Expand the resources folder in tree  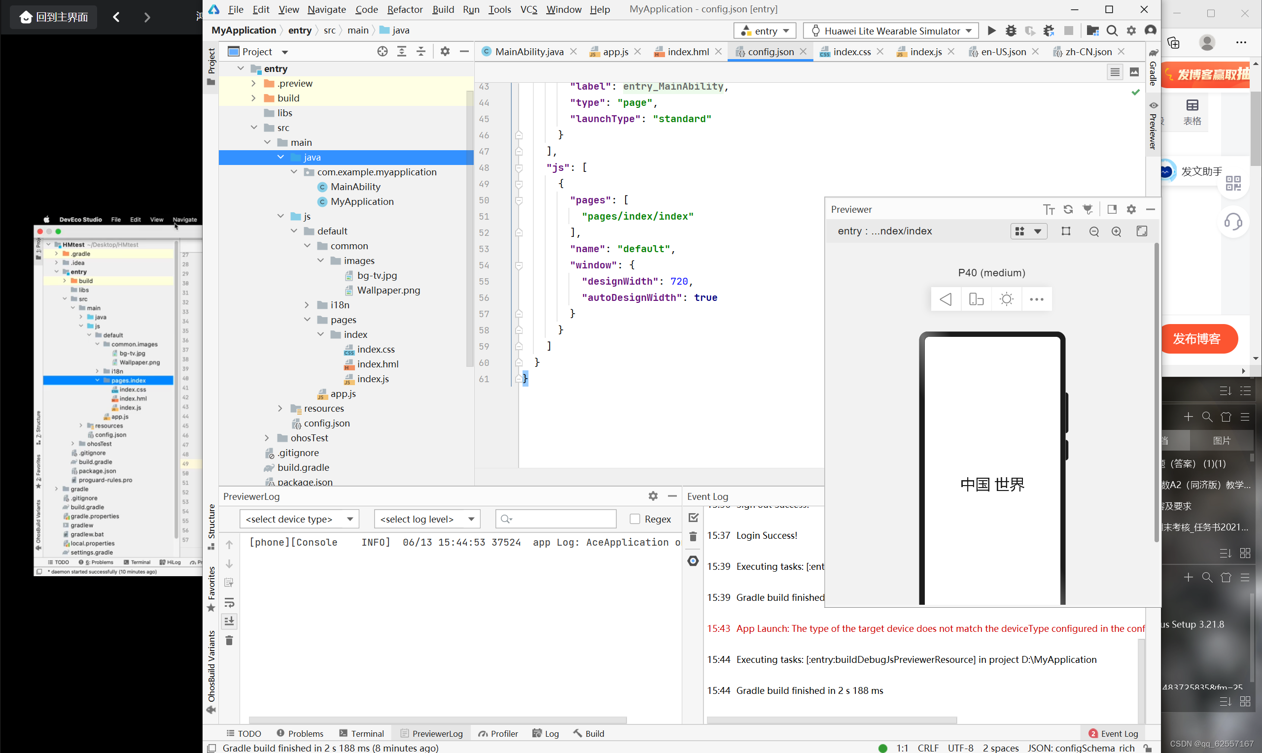[280, 408]
